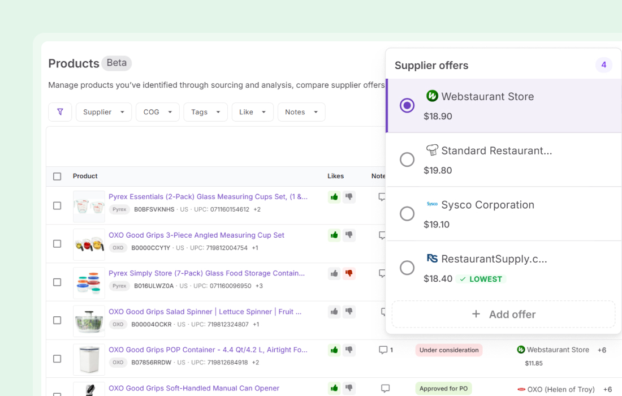Thumbs down OXO Good Grips POP Container
This screenshot has height=396, width=622.
tap(349, 350)
